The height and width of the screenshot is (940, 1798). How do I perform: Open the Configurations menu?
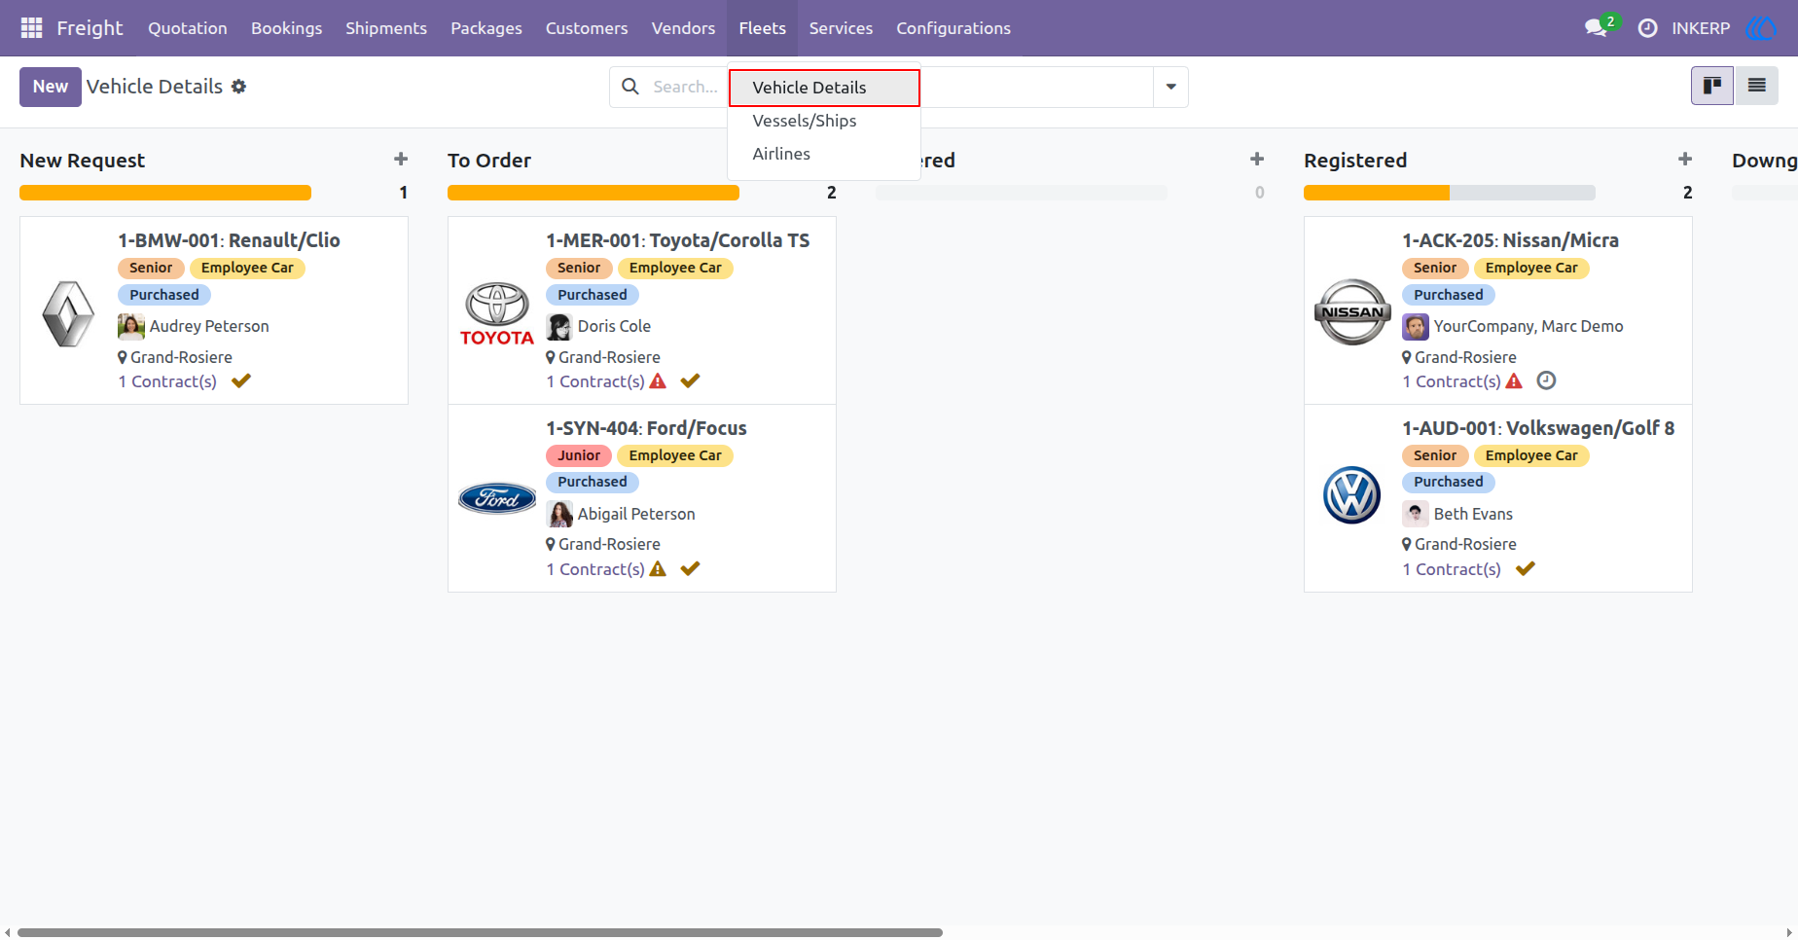(x=953, y=28)
